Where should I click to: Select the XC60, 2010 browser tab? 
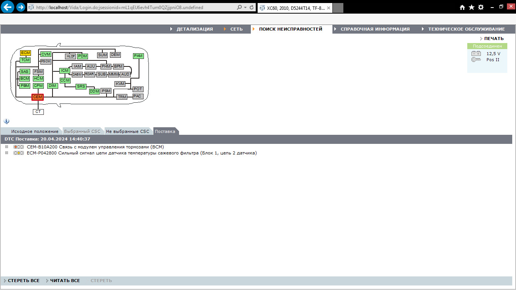click(x=295, y=8)
